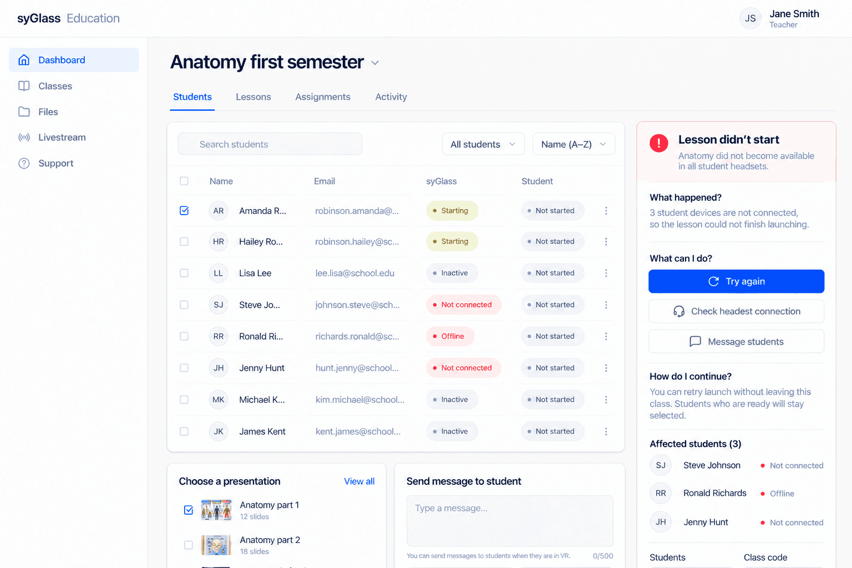Click the Anatomy part 1 thumbnail
Image resolution: width=852 pixels, height=568 pixels.
pyautogui.click(x=216, y=510)
